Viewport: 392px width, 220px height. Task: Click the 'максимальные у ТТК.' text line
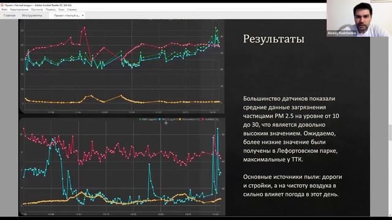273,159
